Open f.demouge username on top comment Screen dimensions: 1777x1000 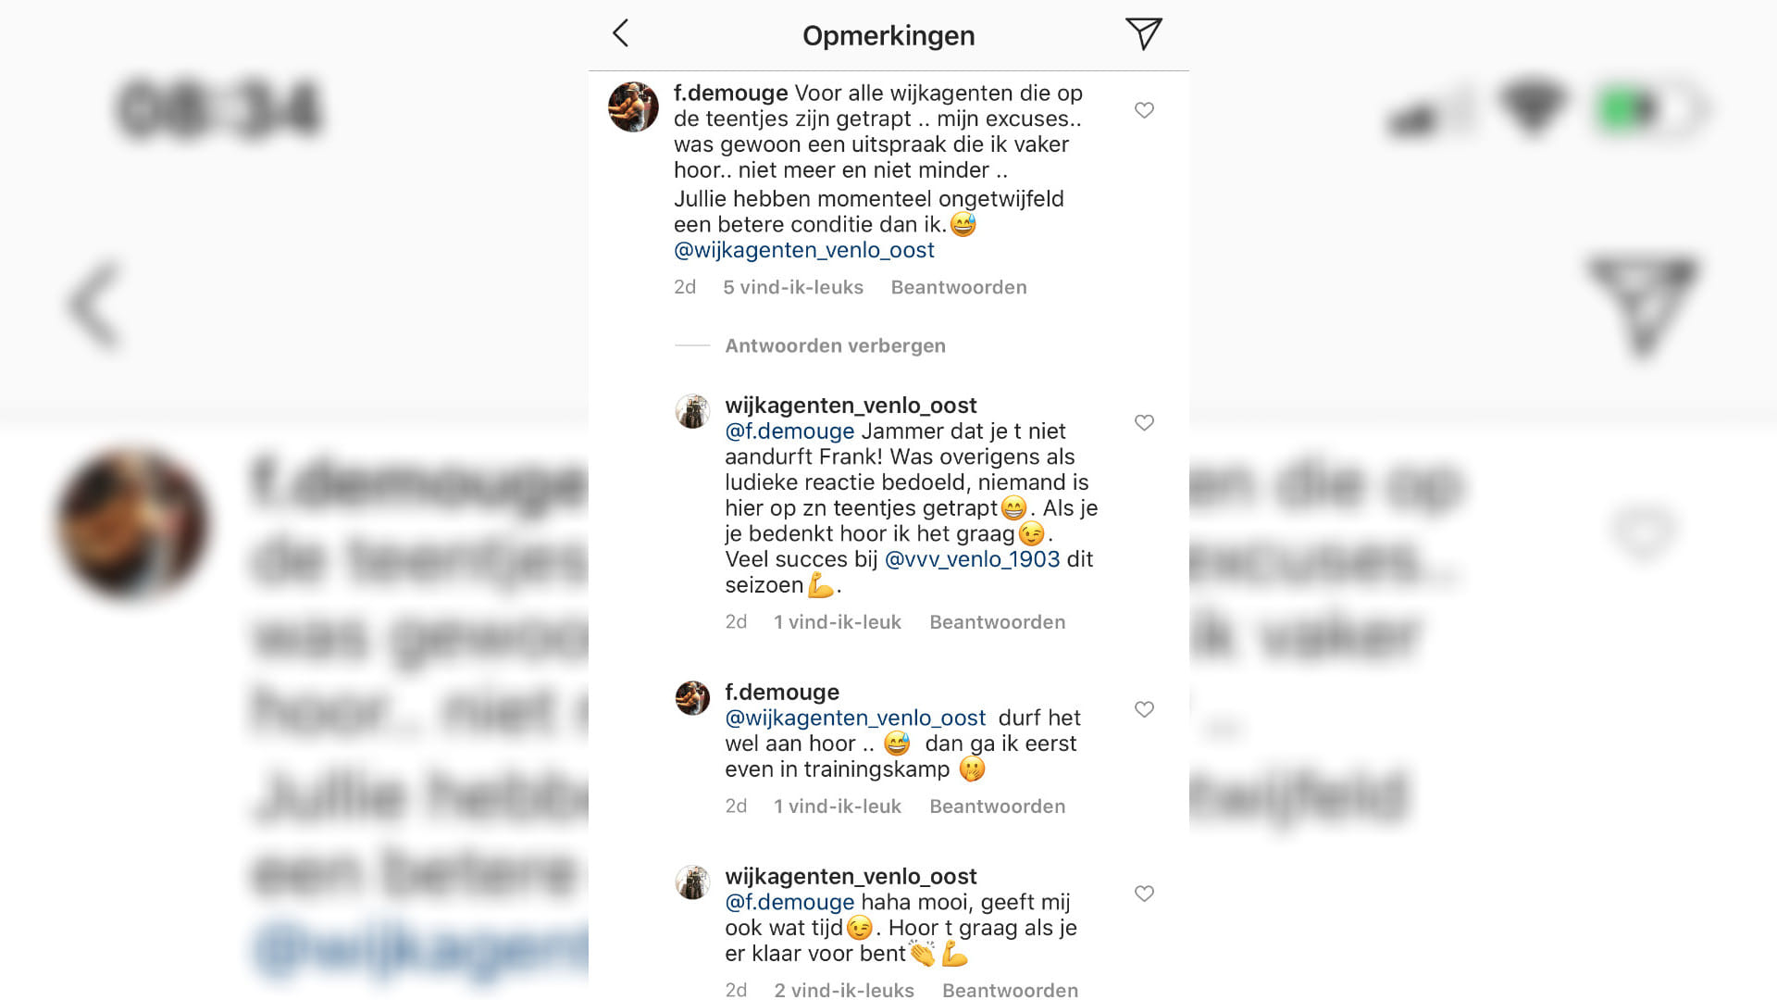(x=730, y=94)
